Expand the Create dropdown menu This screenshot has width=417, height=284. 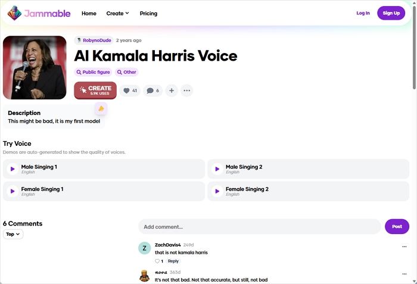tap(117, 13)
